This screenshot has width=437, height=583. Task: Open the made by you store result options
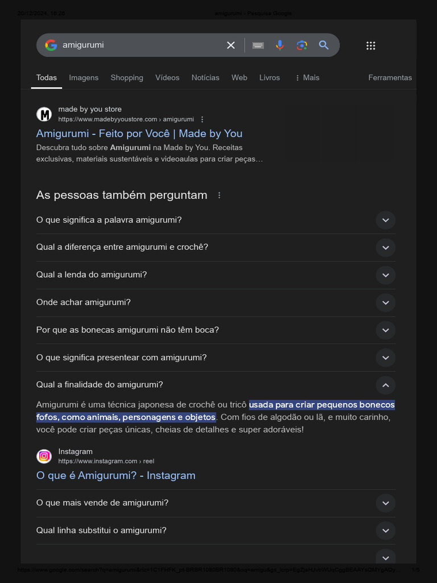(202, 120)
